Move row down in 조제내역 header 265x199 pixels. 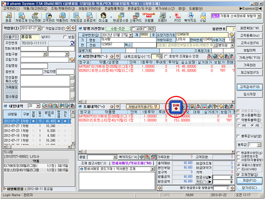tap(117, 107)
